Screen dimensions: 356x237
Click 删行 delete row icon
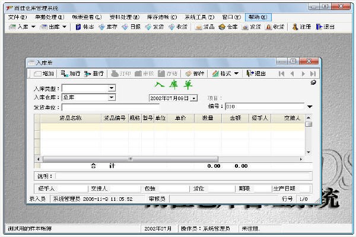(x=94, y=73)
